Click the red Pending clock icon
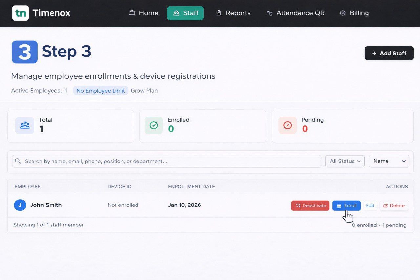 point(287,125)
